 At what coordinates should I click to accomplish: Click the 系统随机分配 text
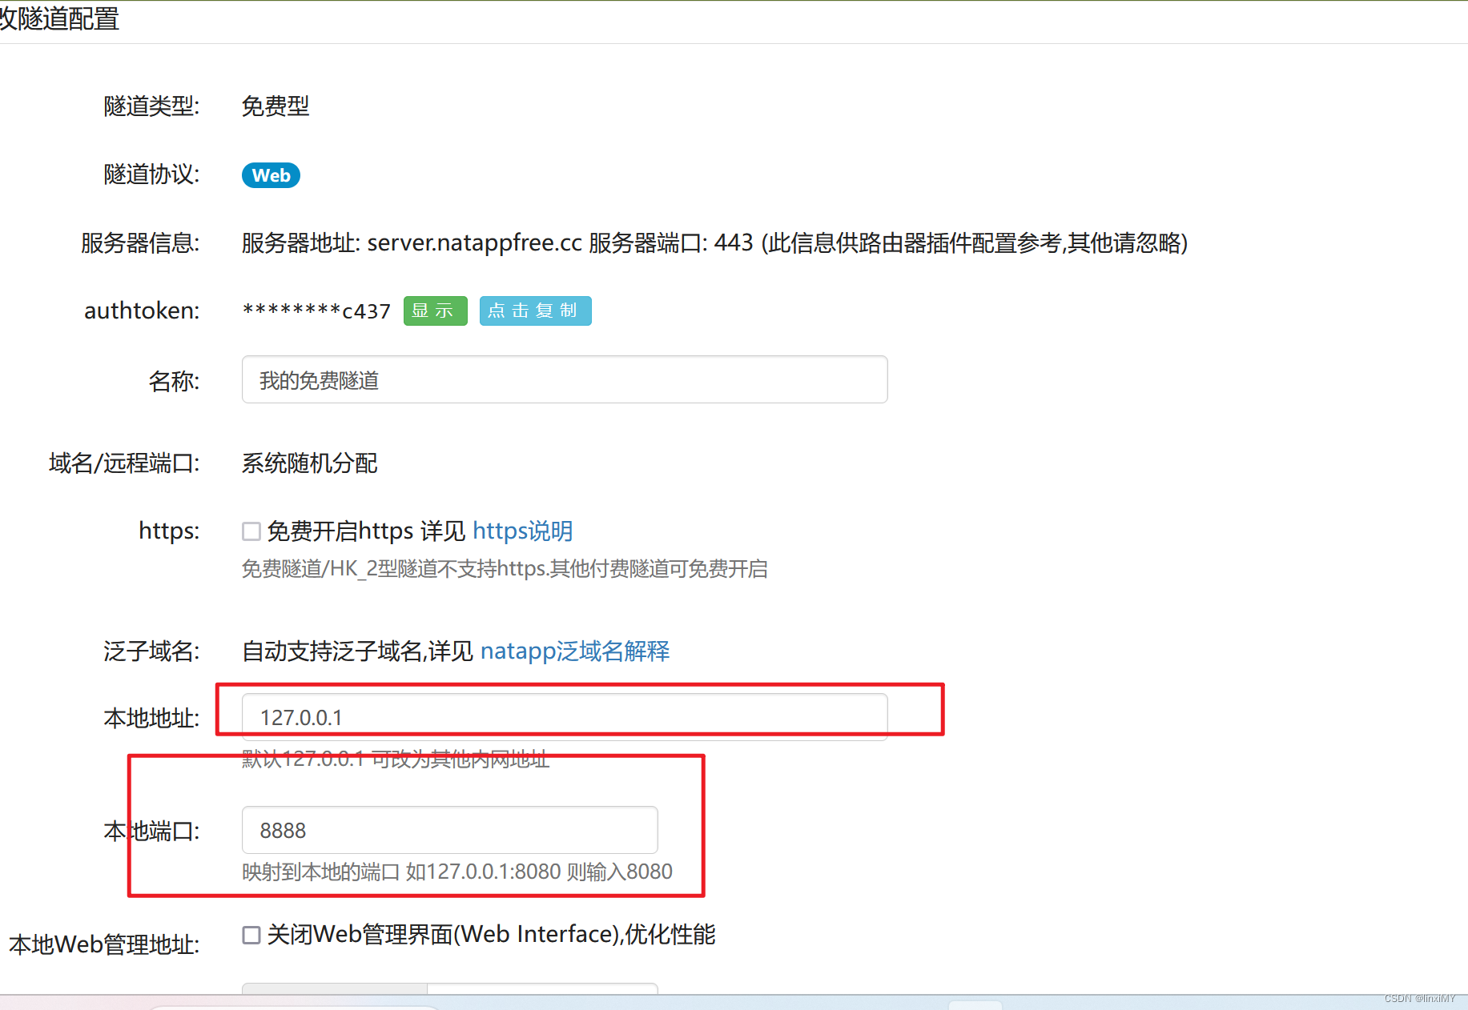point(309,463)
